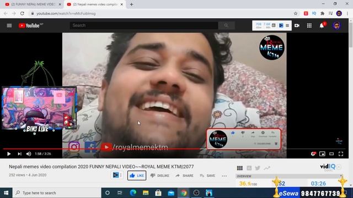Select the vidIQ Facebook tab icon
This screenshot has height=198, width=353.
pyautogui.click(x=249, y=168)
